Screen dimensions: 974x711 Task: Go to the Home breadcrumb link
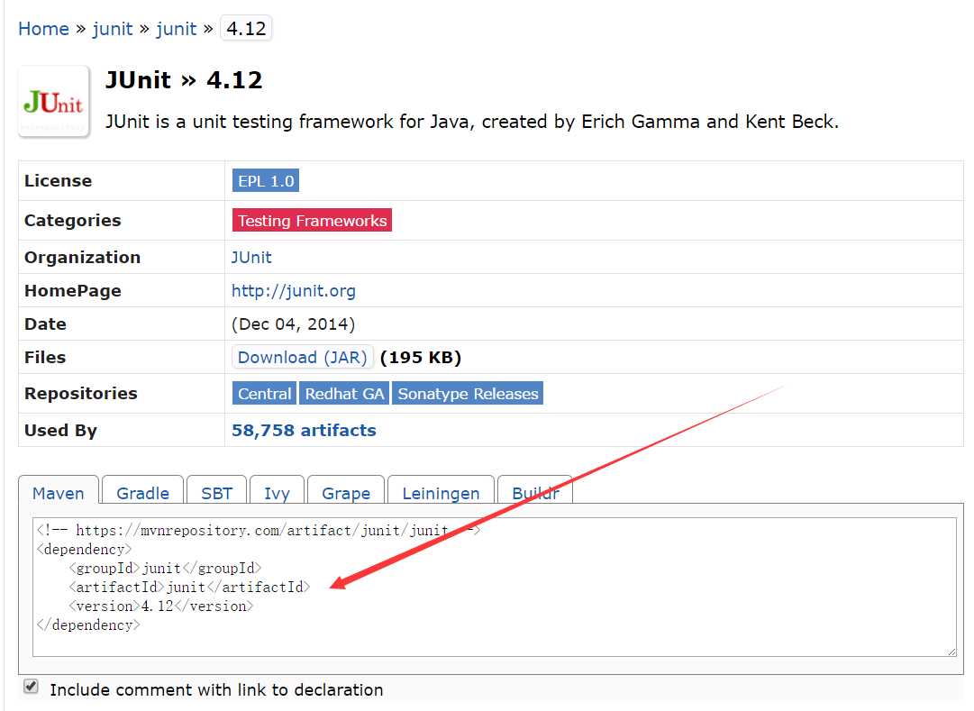pyautogui.click(x=43, y=29)
